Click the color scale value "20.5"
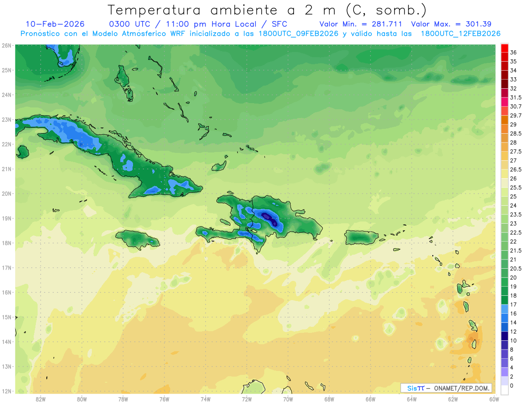Screen dimensions: 525x405 (516, 269)
